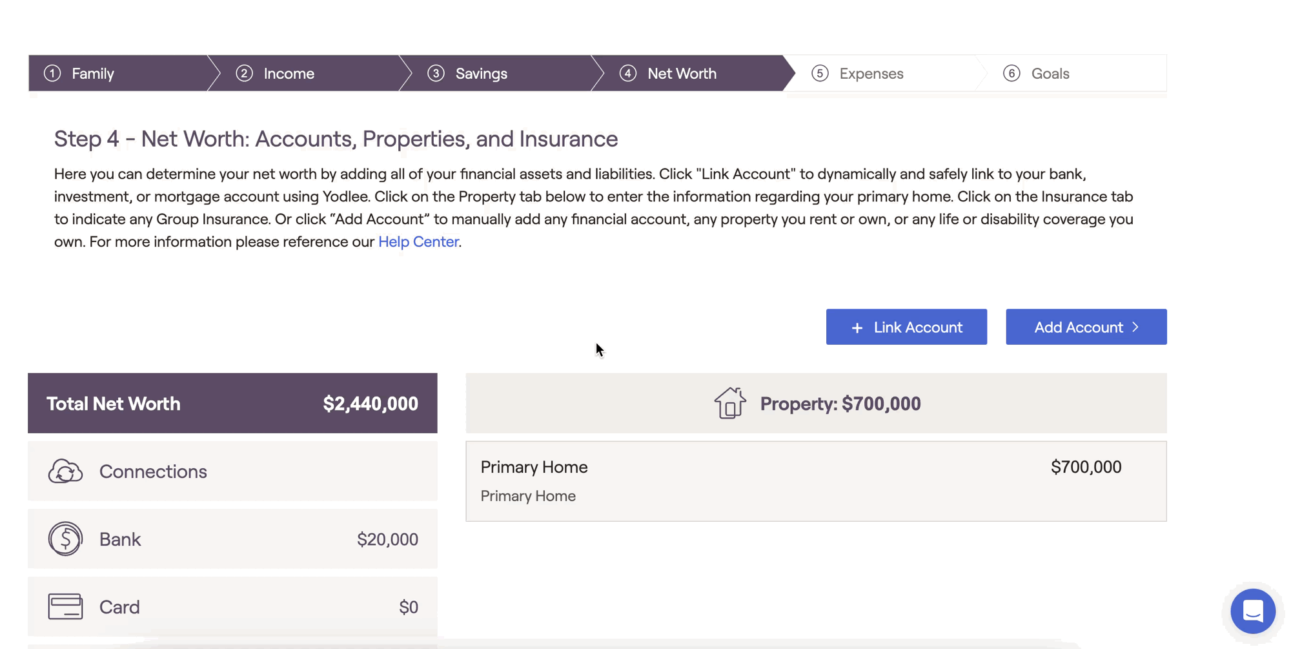1291x649 pixels.
Task: Jump to the Goals step
Action: pyautogui.click(x=1050, y=73)
